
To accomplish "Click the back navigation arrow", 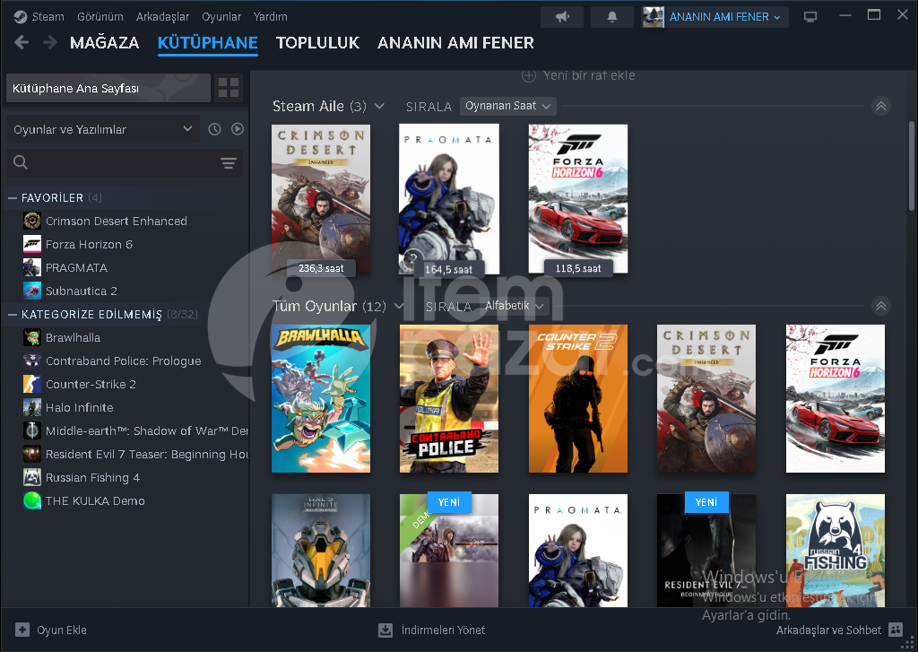I will click(22, 42).
